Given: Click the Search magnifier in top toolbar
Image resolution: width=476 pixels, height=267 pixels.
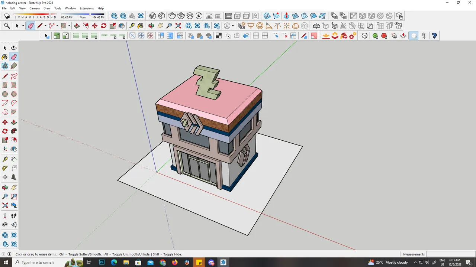Looking at the screenshot, I should tap(7, 26).
